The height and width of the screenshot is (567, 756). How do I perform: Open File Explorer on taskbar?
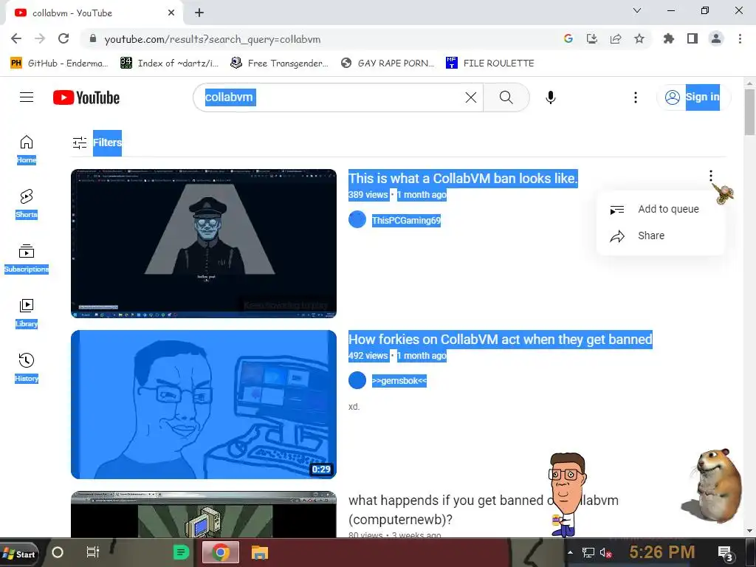pyautogui.click(x=259, y=552)
